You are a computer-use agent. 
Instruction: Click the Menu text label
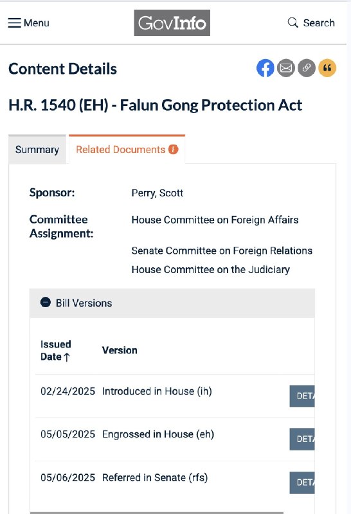click(x=37, y=23)
